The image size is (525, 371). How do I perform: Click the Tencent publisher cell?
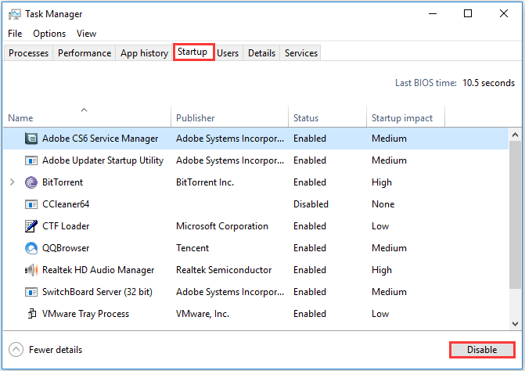pyautogui.click(x=192, y=248)
